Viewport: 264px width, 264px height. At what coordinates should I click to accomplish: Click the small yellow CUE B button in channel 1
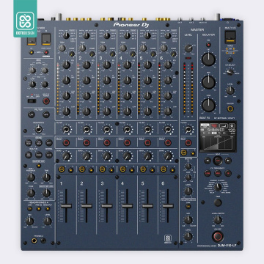[70, 170]
